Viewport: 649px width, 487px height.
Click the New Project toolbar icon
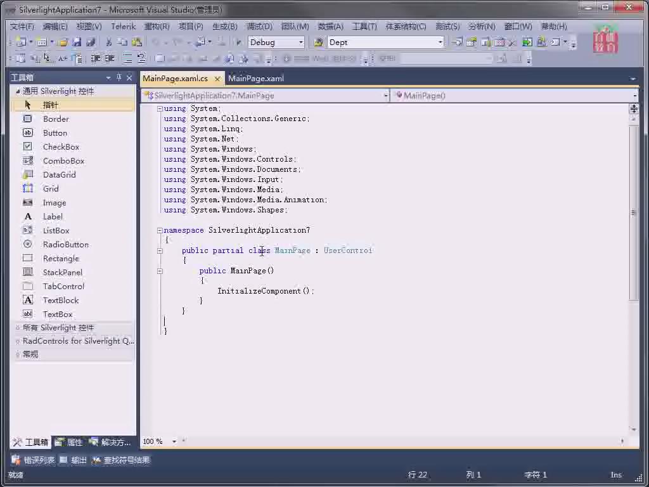[x=20, y=42]
